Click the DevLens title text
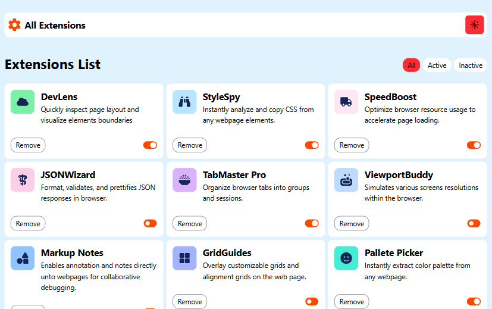This screenshot has height=309, width=492. (59, 96)
